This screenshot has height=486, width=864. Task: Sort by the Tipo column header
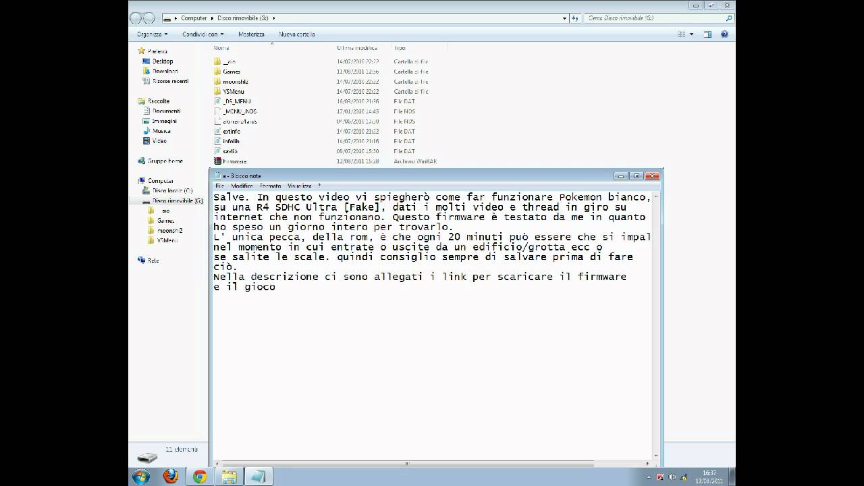[400, 48]
